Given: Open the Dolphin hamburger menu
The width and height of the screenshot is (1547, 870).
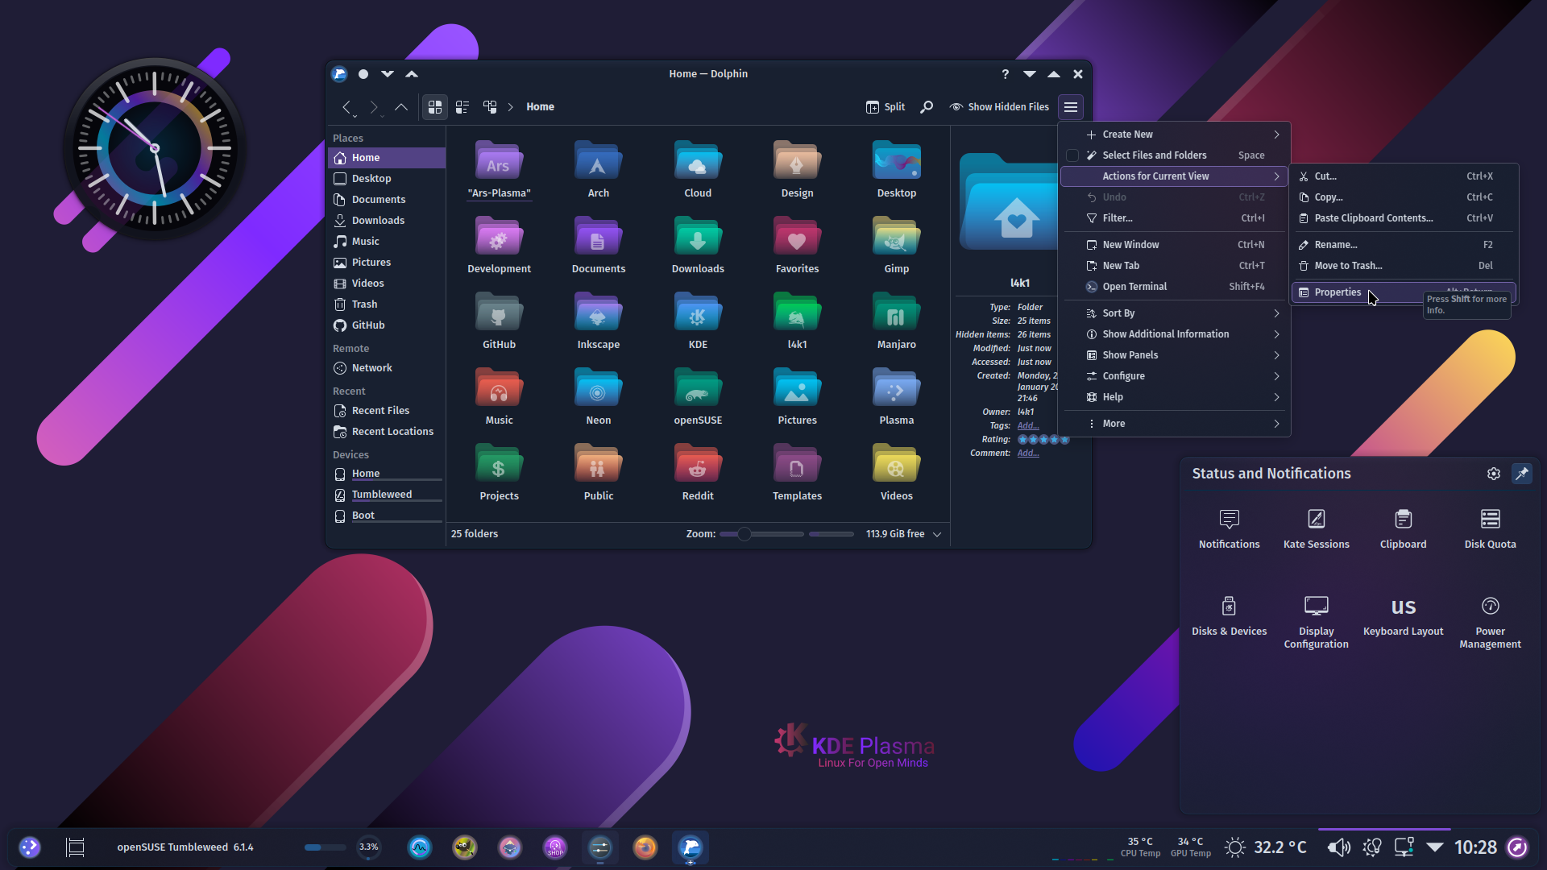Looking at the screenshot, I should [1071, 106].
